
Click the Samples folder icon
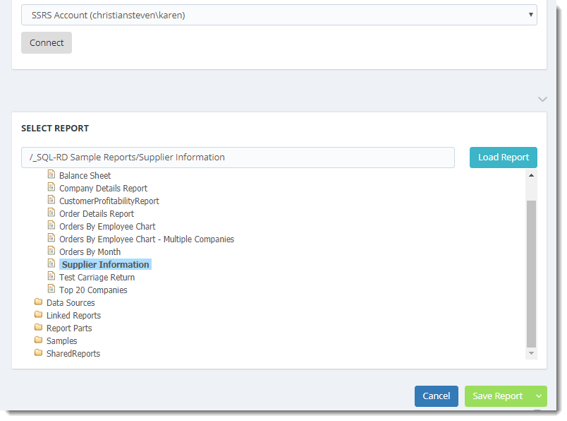pos(38,340)
